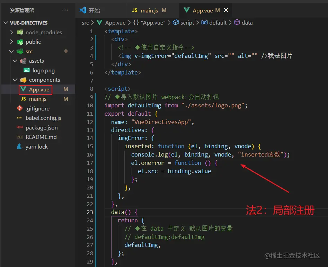Click "VueDirectivesApp" name string
328x267 pixels.
point(161,122)
